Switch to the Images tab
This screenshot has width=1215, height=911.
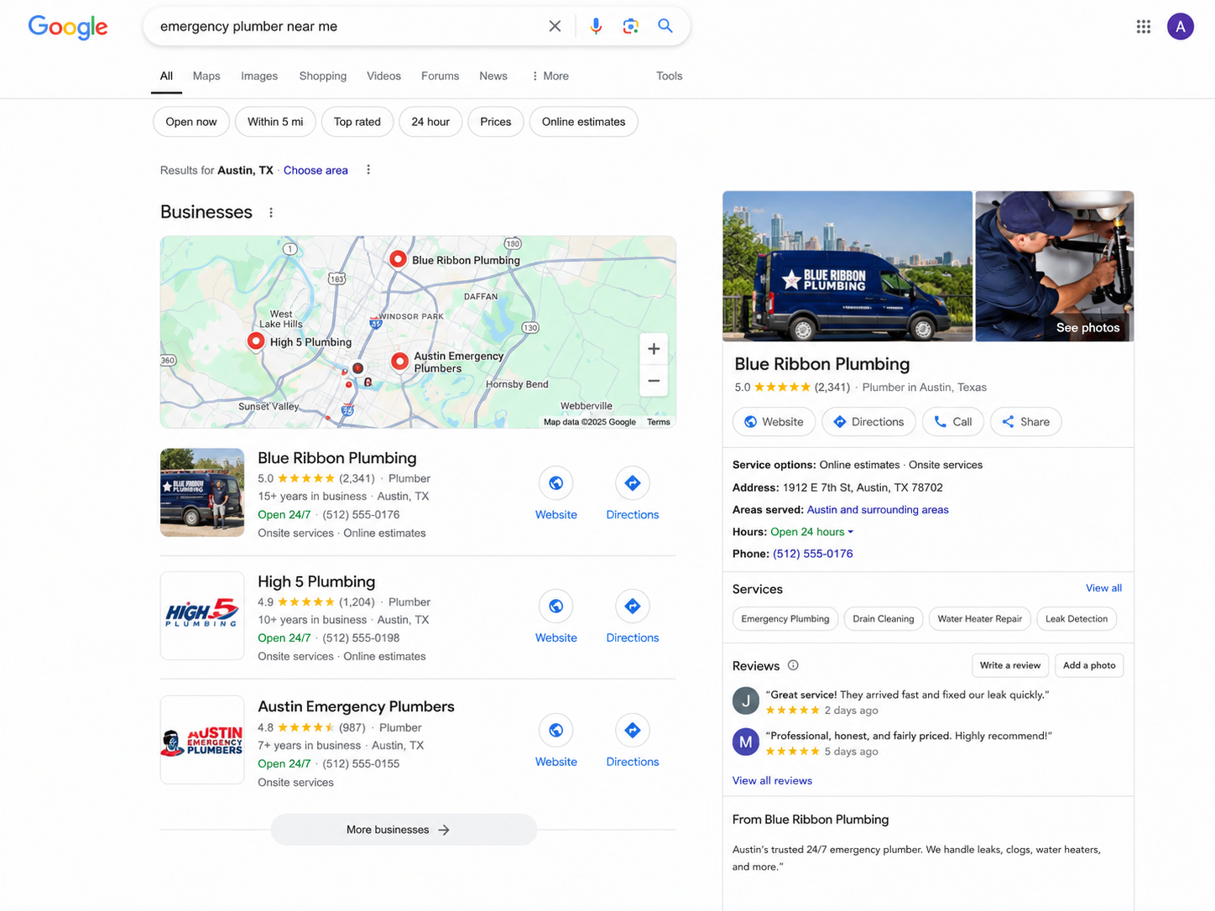[259, 75]
